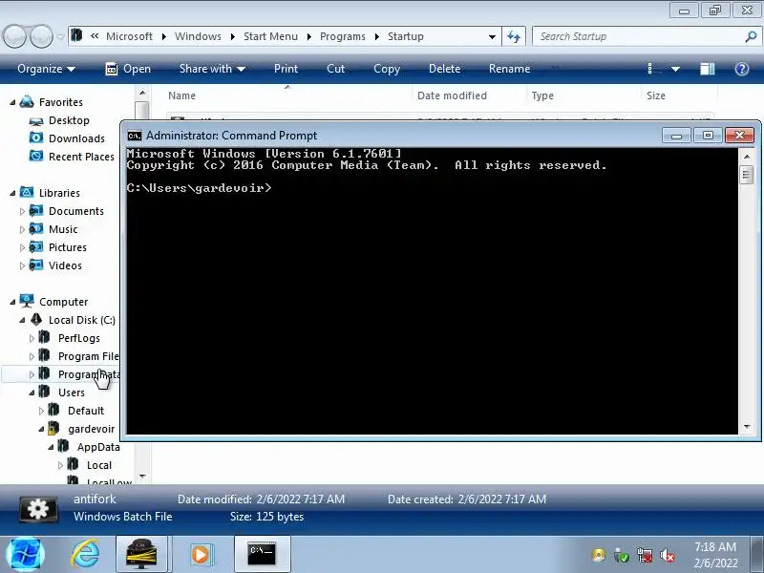Open the Organize dropdown menu

[x=46, y=69]
